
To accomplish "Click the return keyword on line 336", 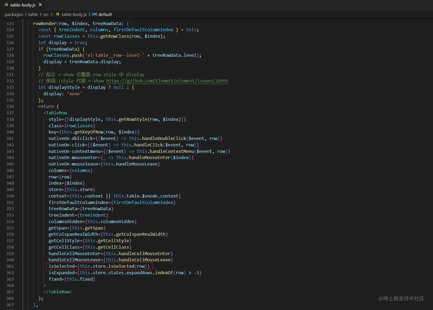I will (46, 107).
